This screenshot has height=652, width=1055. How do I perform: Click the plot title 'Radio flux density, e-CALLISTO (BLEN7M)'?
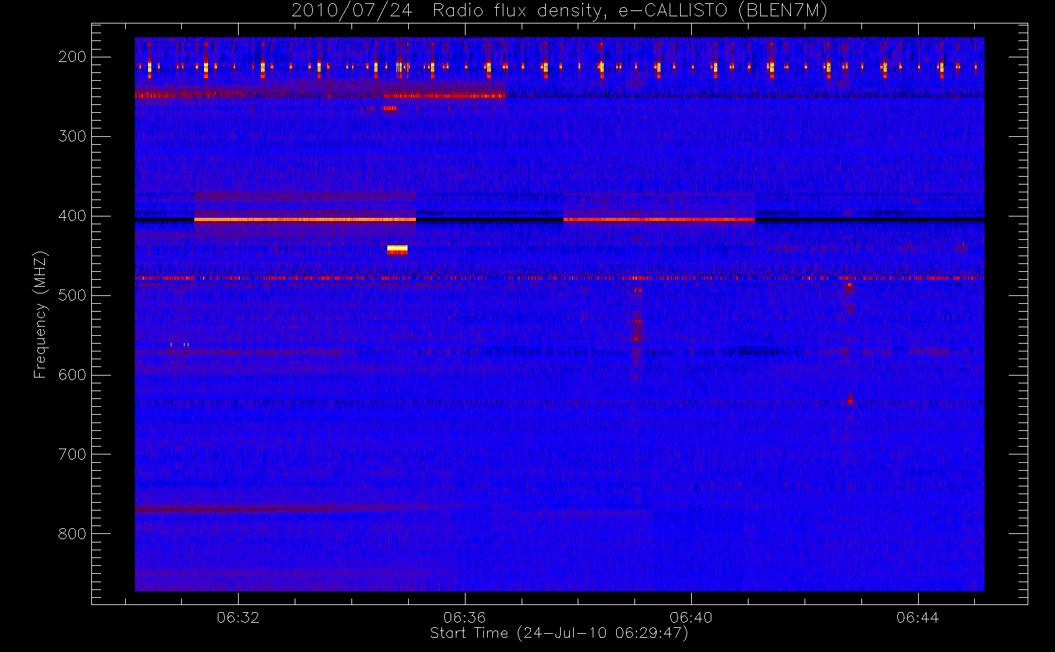pyautogui.click(x=630, y=11)
